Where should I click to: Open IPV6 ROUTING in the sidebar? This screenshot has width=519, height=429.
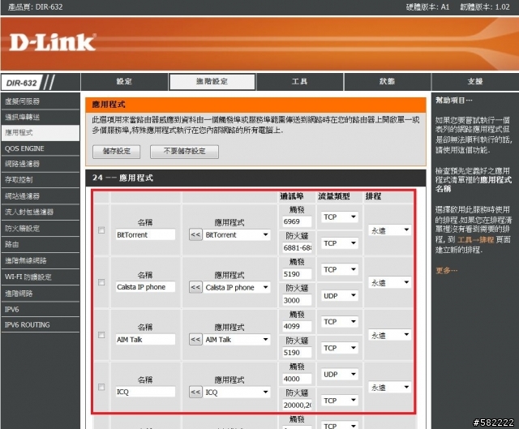(41, 324)
